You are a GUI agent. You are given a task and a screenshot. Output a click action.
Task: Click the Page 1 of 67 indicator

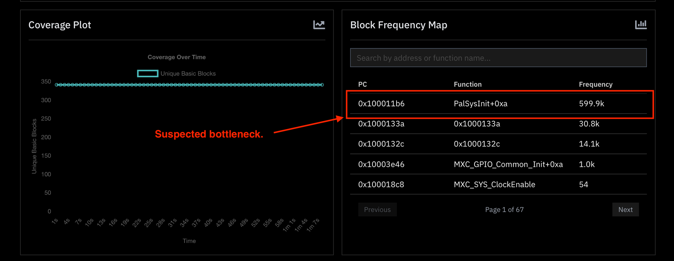pyautogui.click(x=504, y=210)
